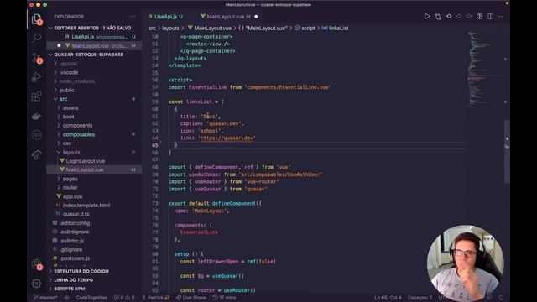537x302 pixels.
Task: Open the editor More Actions ellipsis
Action: click(501, 17)
